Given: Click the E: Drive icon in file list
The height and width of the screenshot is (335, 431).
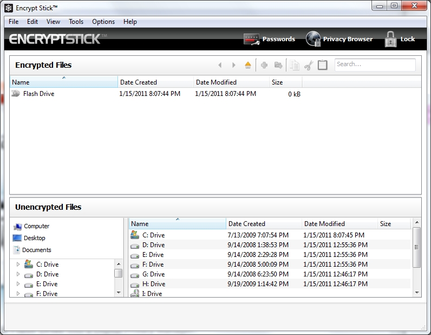Looking at the screenshot, I should click(x=135, y=255).
